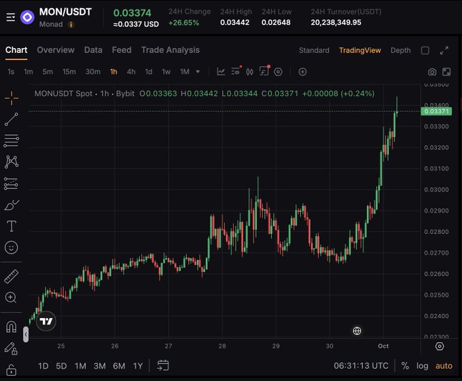Select the 1M timeframe in top row
Viewport: 462px width, 381px height.
pos(185,72)
